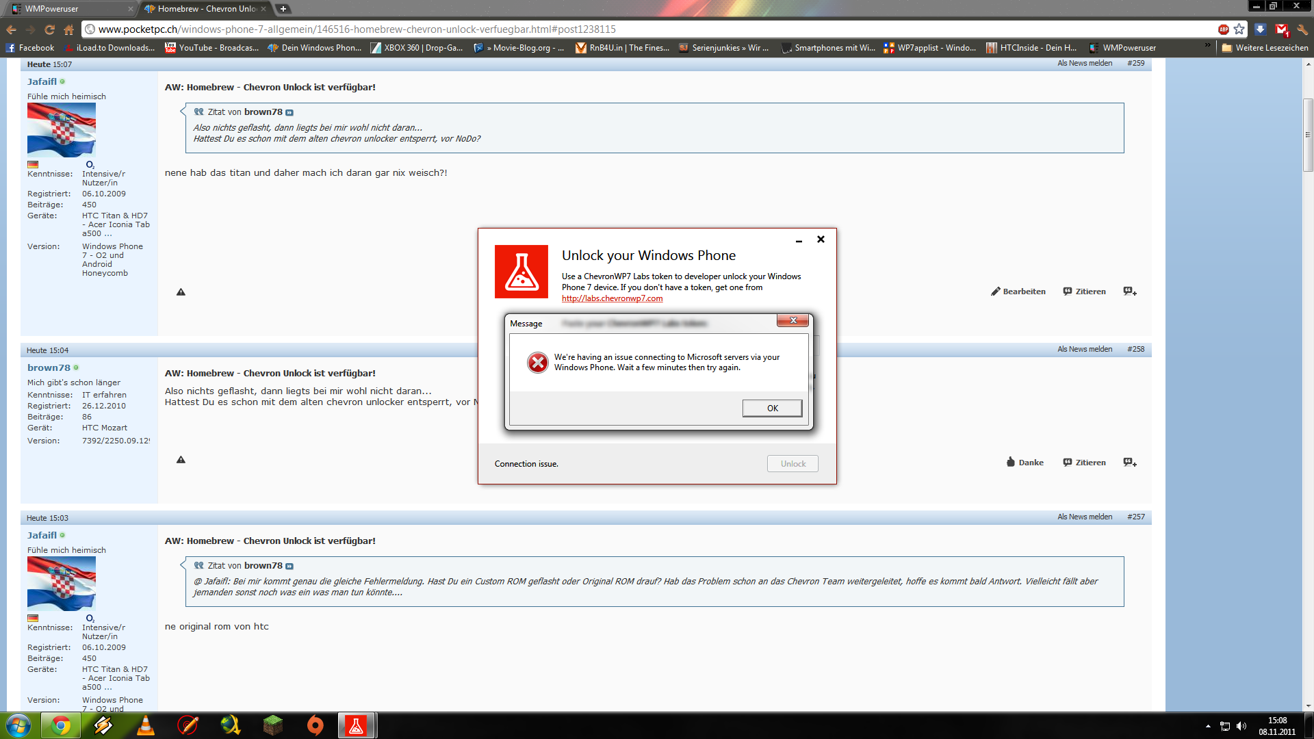The width and height of the screenshot is (1314, 739).
Task: Click Jafaifl's Croatian flag avatar in post #259
Action: (62, 130)
